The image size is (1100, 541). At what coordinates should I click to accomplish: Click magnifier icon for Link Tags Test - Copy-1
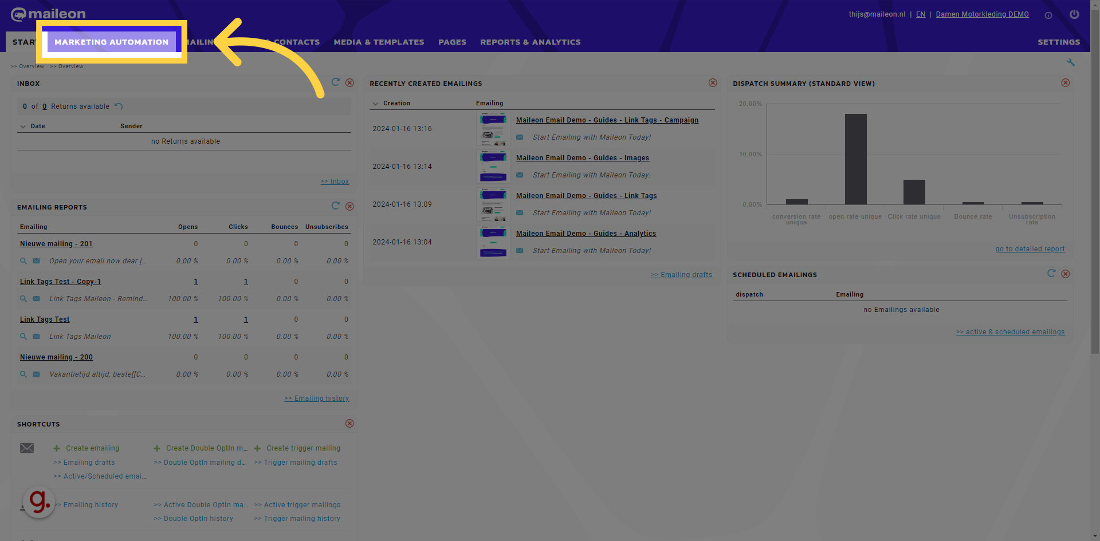click(x=23, y=298)
